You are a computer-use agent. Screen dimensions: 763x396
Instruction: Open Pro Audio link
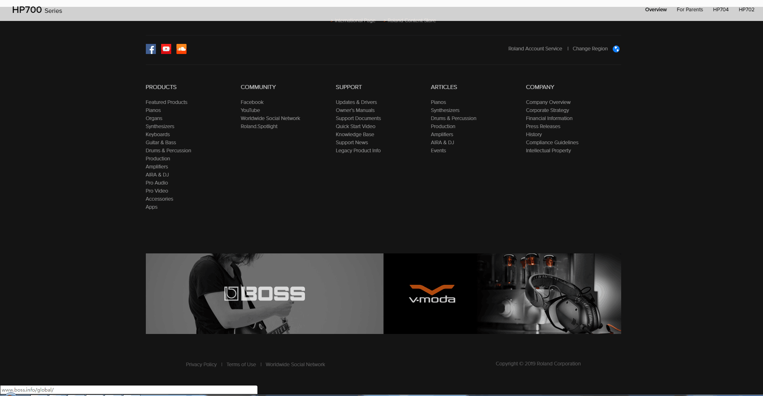click(x=157, y=183)
